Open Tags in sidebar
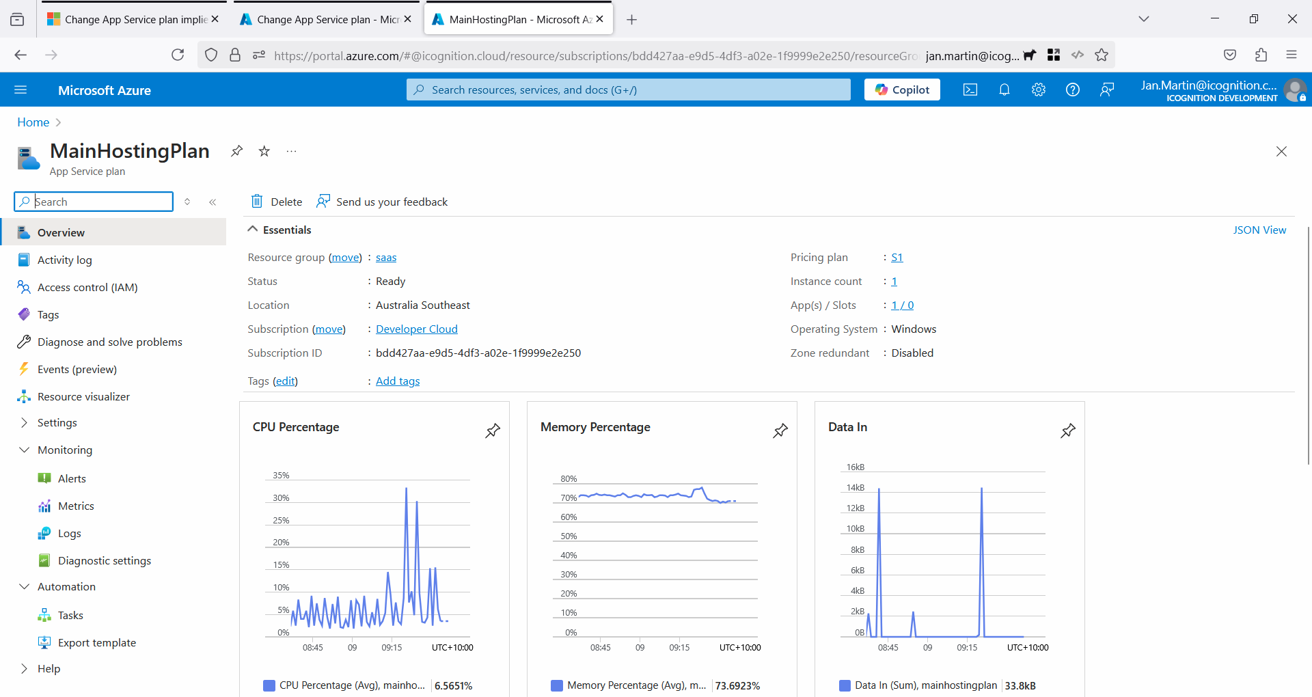Image resolution: width=1312 pixels, height=697 pixels. 48,314
